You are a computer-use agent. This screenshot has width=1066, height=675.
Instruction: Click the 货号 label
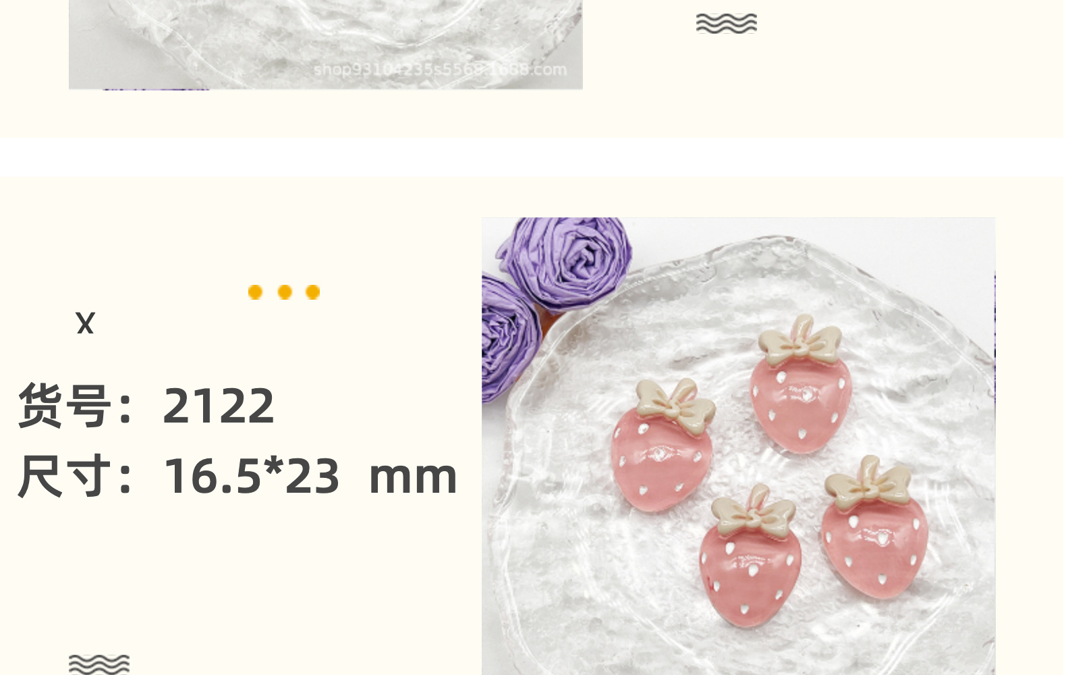pos(64,405)
